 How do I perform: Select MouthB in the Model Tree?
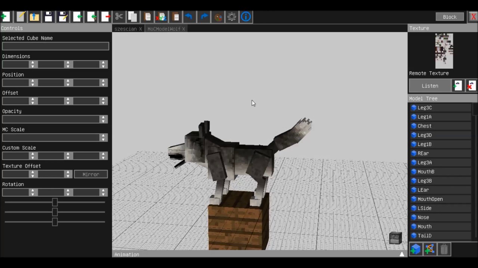[441, 172]
